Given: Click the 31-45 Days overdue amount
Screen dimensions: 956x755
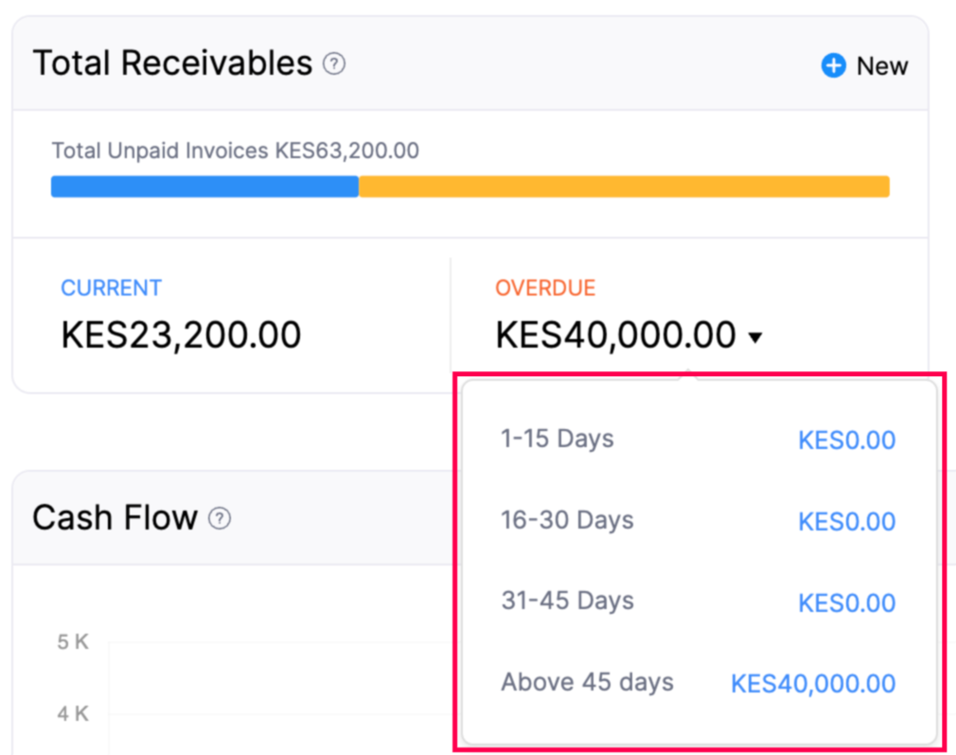Looking at the screenshot, I should 846,602.
